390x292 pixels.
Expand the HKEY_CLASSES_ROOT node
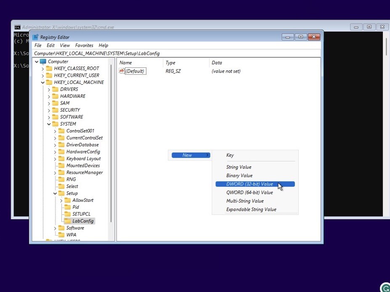click(x=43, y=69)
